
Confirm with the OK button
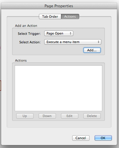[103, 138]
